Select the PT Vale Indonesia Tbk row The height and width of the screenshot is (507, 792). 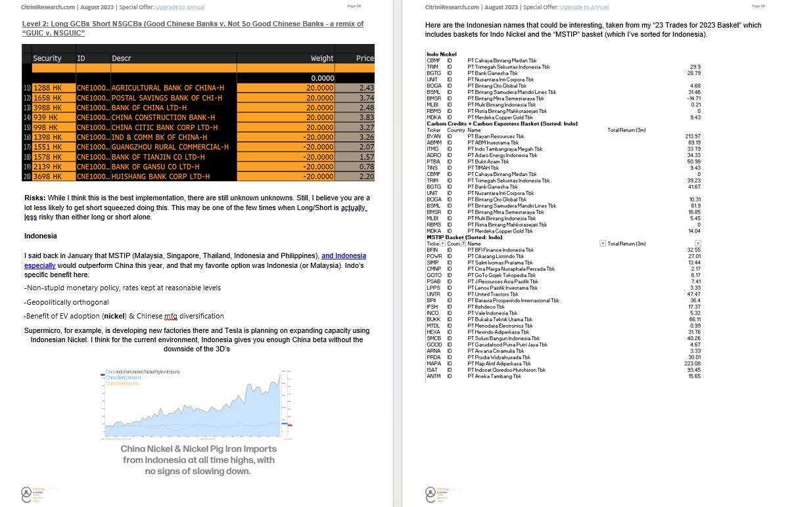click(x=564, y=313)
